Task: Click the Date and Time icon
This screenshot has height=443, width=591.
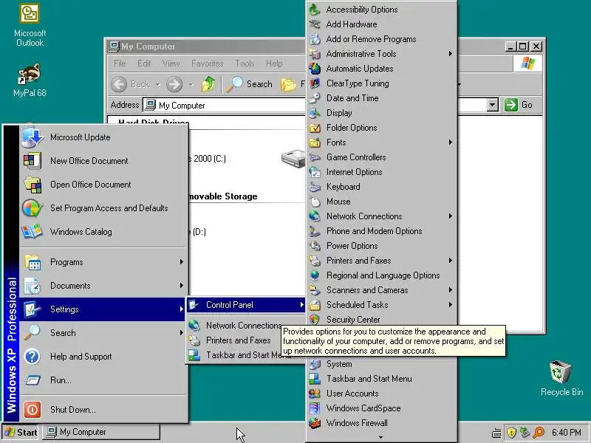Action: tap(315, 98)
